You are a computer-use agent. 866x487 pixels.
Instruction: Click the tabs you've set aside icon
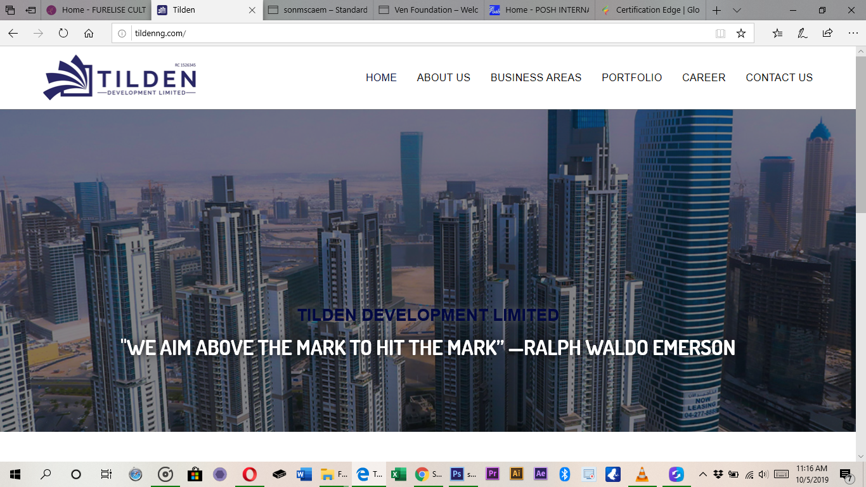[10, 10]
